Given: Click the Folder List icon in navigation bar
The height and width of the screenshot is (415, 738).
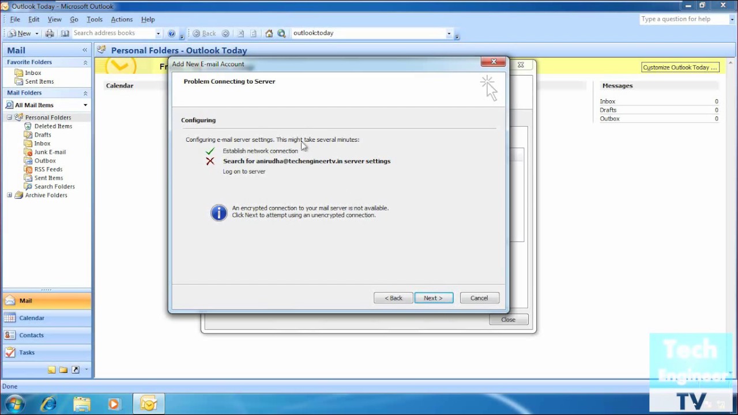Looking at the screenshot, I should pyautogui.click(x=63, y=370).
